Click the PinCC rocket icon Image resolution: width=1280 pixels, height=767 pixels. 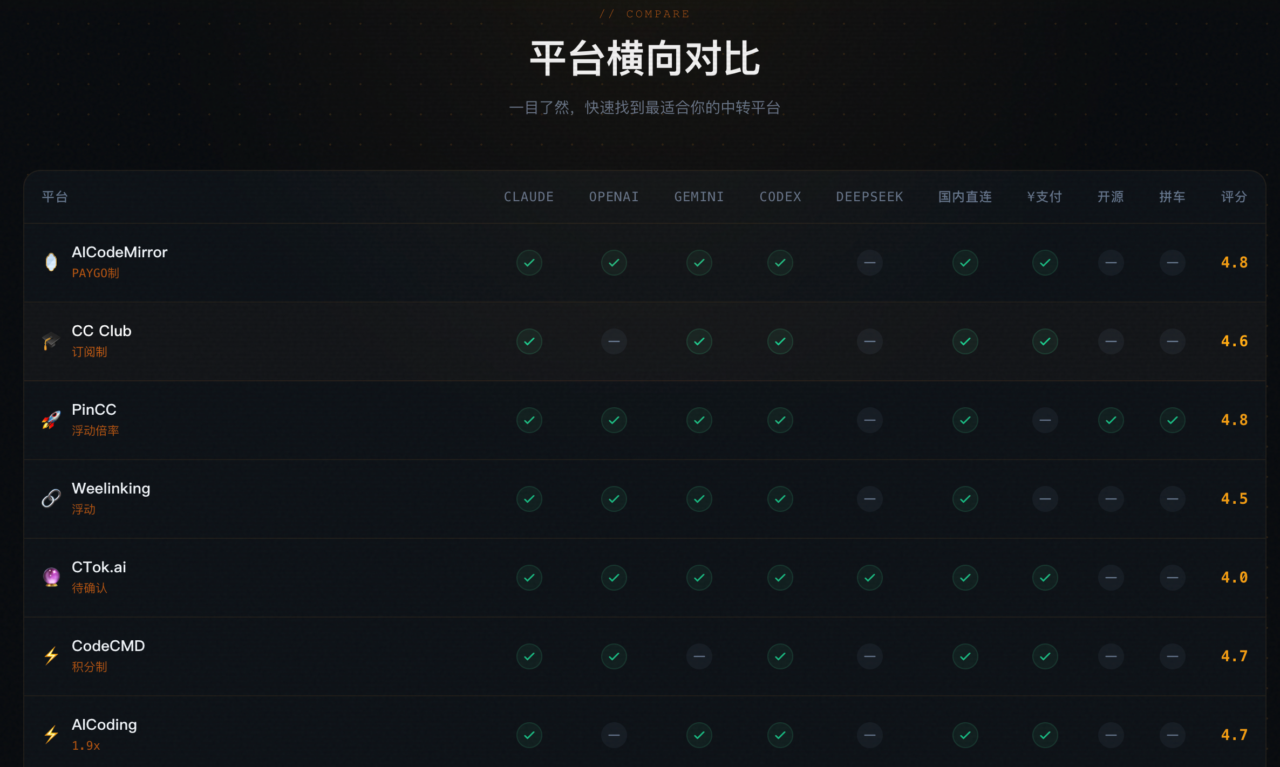(x=50, y=420)
